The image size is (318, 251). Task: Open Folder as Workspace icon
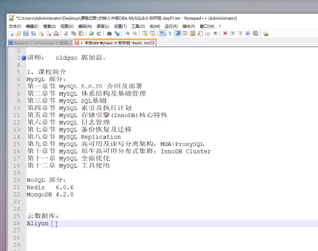click(x=208, y=34)
